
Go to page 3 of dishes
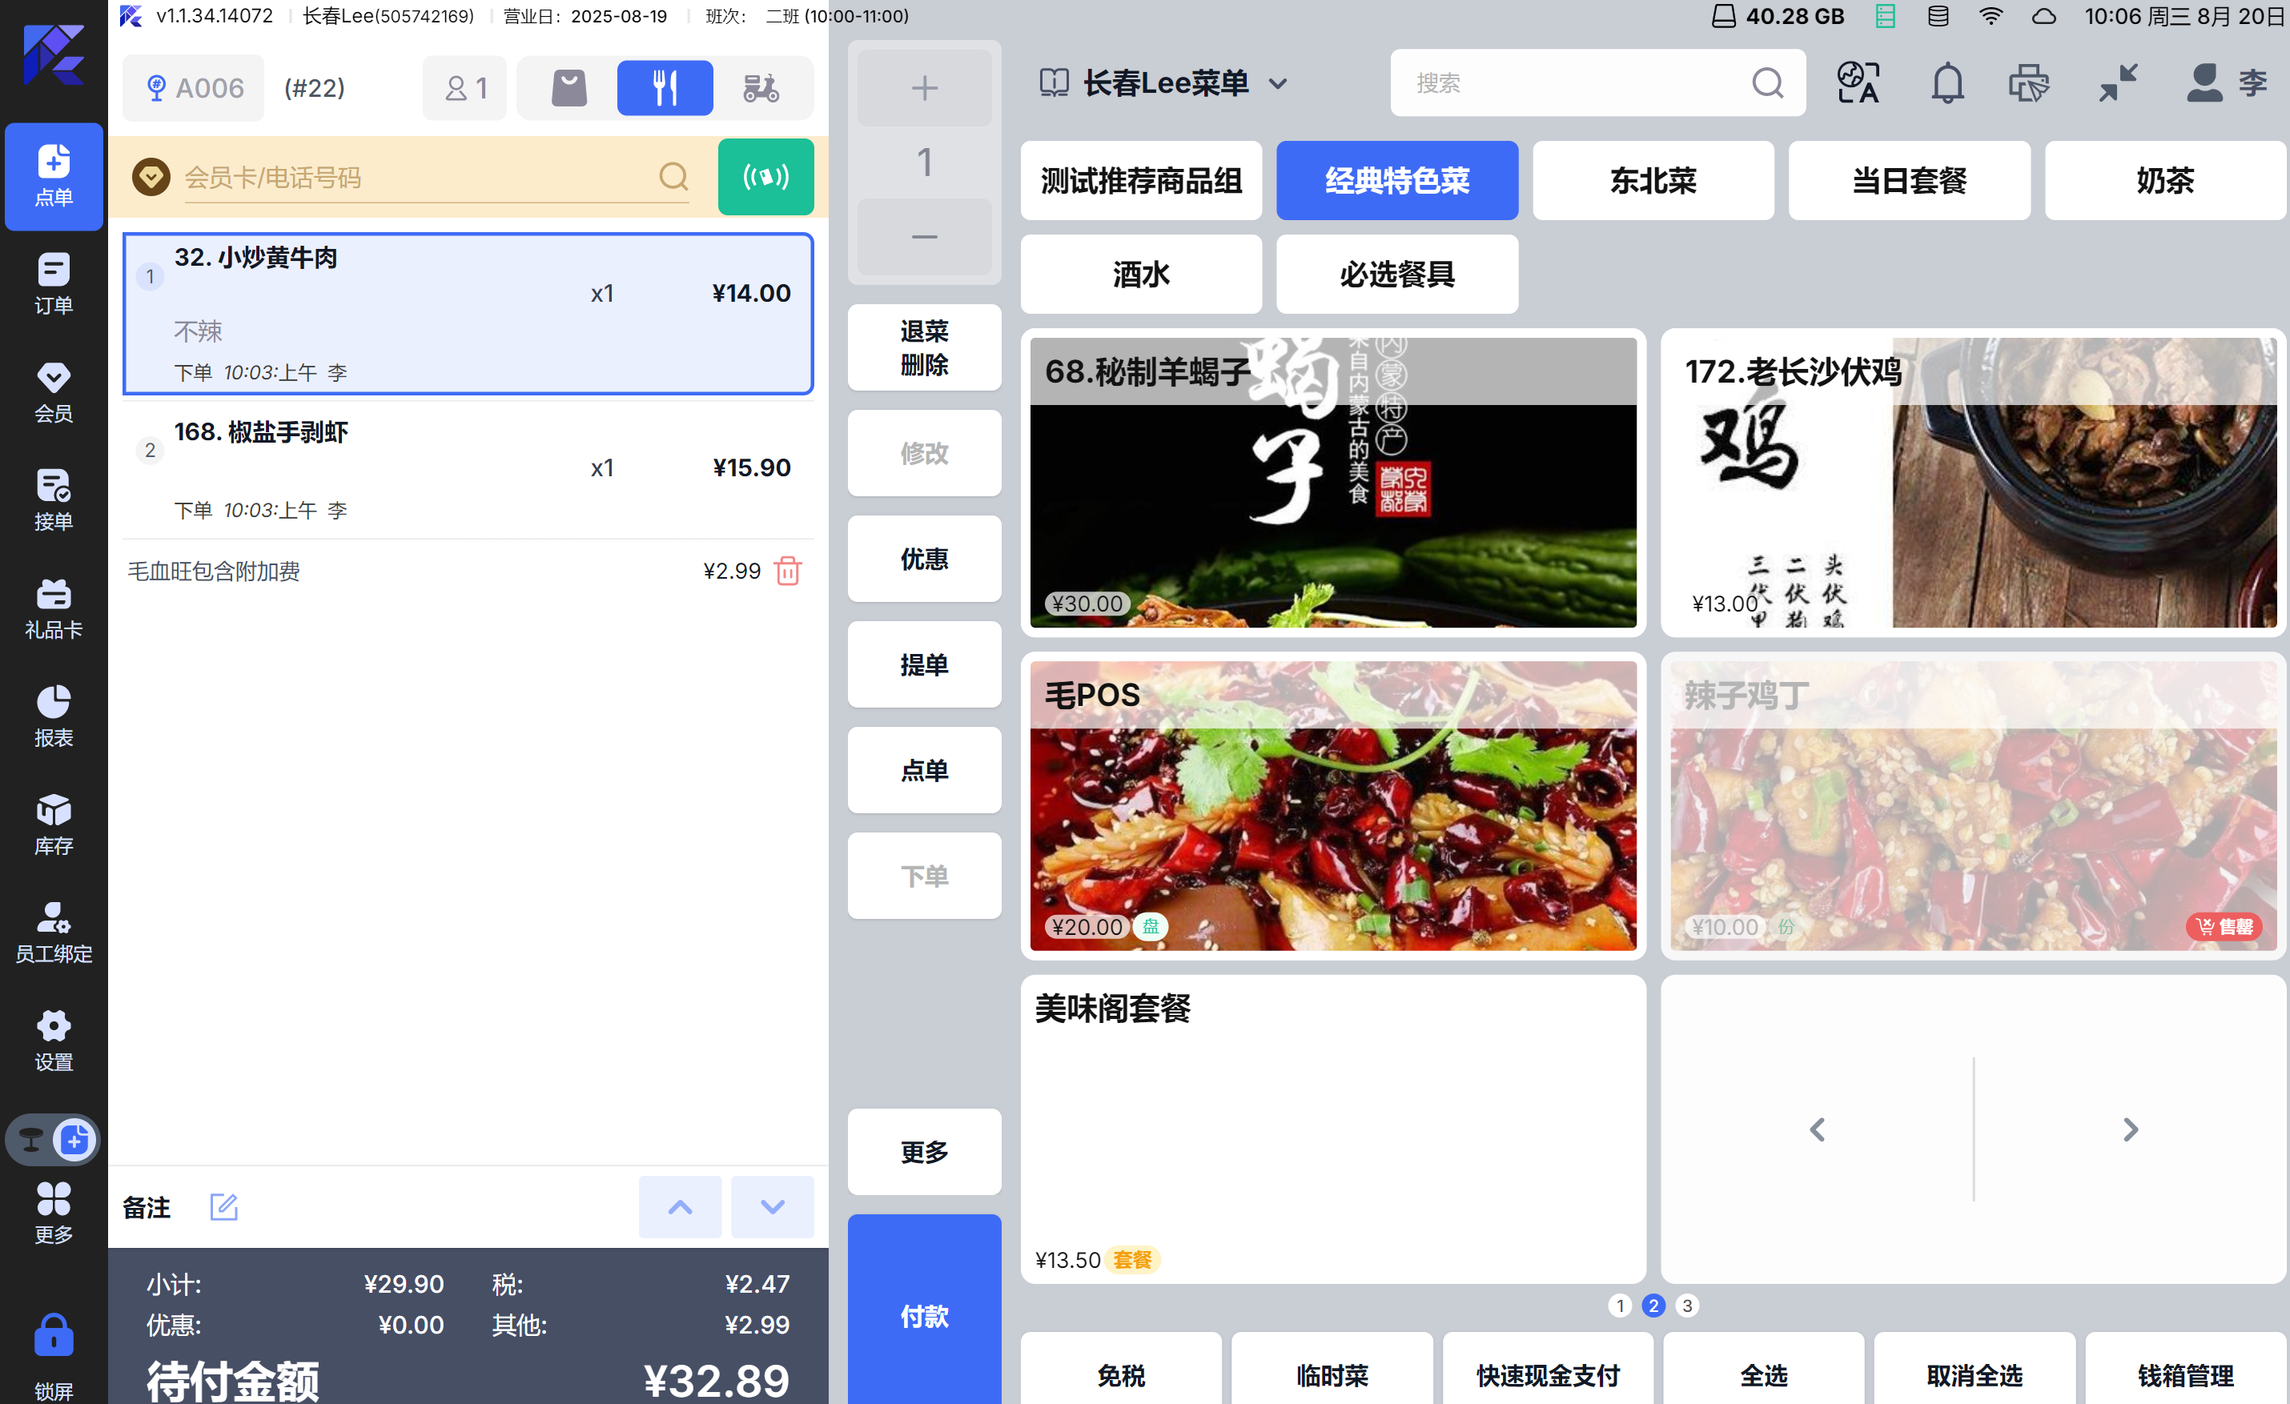coord(1687,1306)
